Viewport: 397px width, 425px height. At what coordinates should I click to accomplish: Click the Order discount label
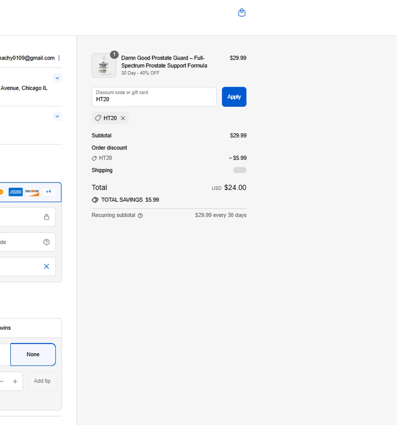click(109, 148)
